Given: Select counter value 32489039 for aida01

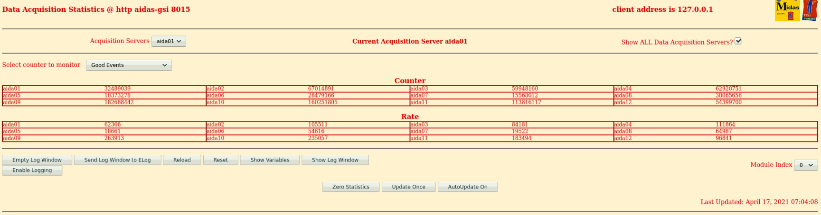Looking at the screenshot, I should (117, 89).
